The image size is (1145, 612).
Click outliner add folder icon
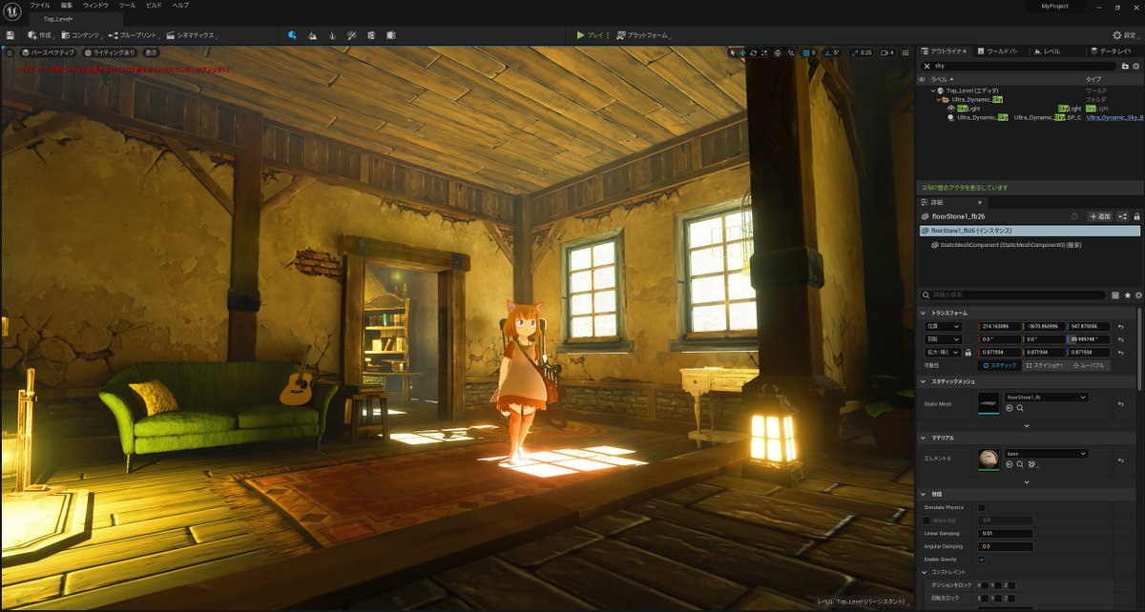pyautogui.click(x=1126, y=66)
